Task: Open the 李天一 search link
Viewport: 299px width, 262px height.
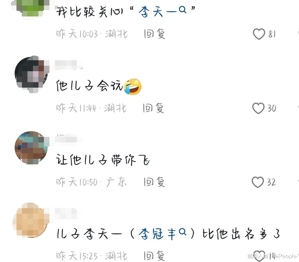Action: point(162,12)
